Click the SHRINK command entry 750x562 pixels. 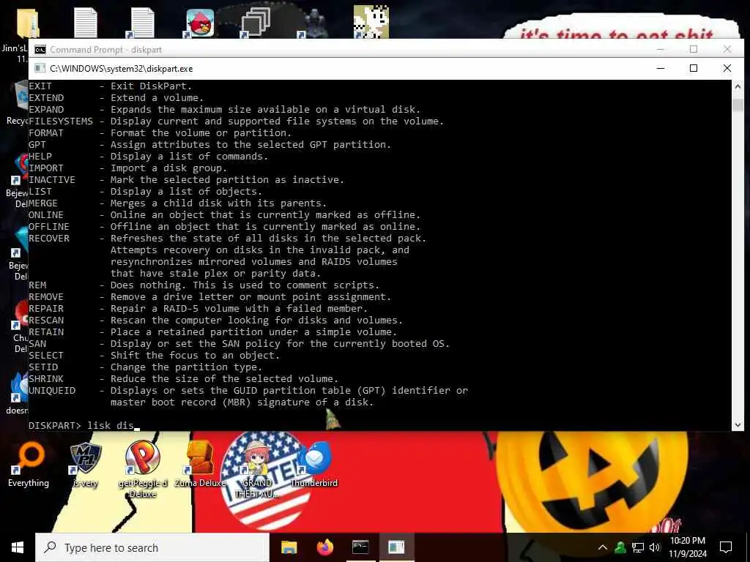tap(183, 378)
